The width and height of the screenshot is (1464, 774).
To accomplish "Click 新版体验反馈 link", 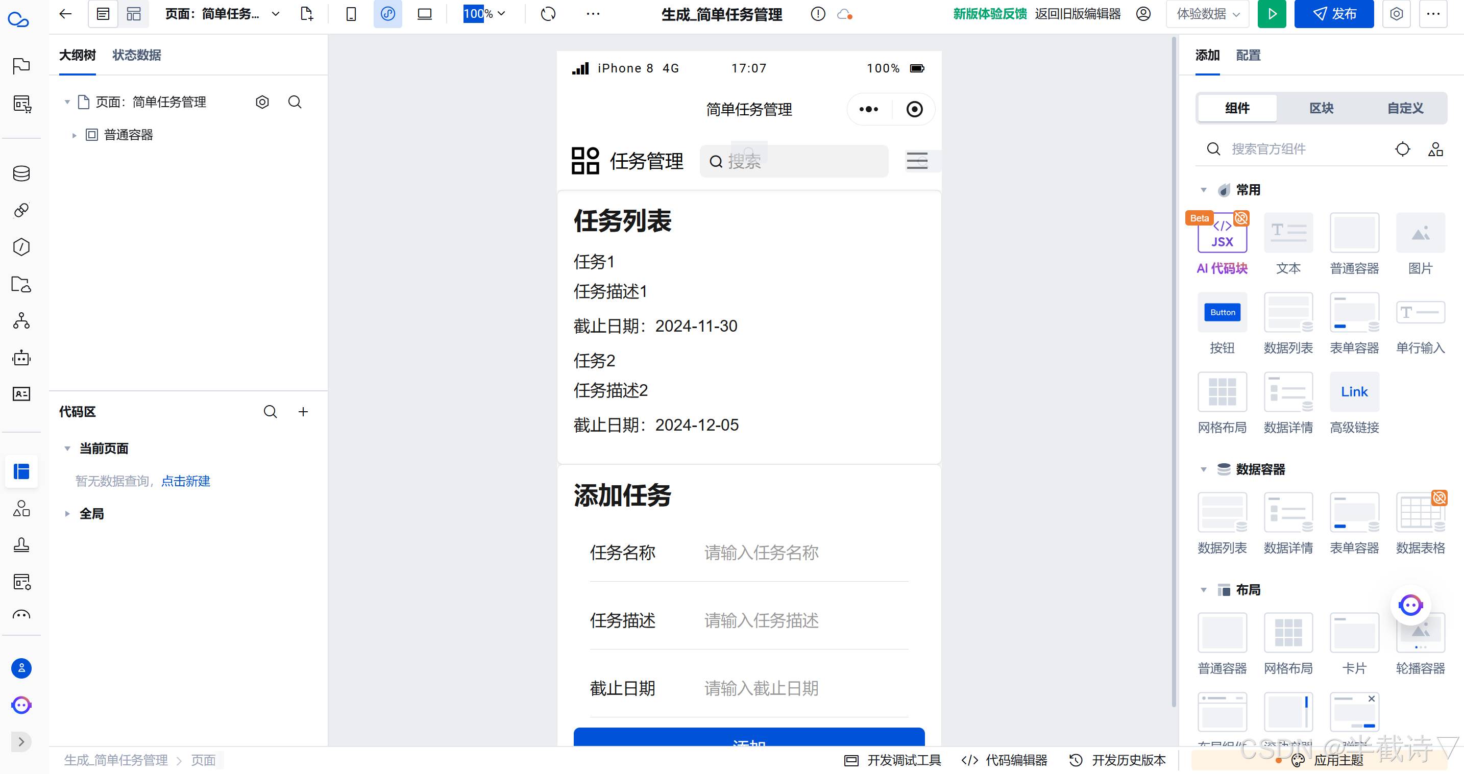I will pos(989,14).
